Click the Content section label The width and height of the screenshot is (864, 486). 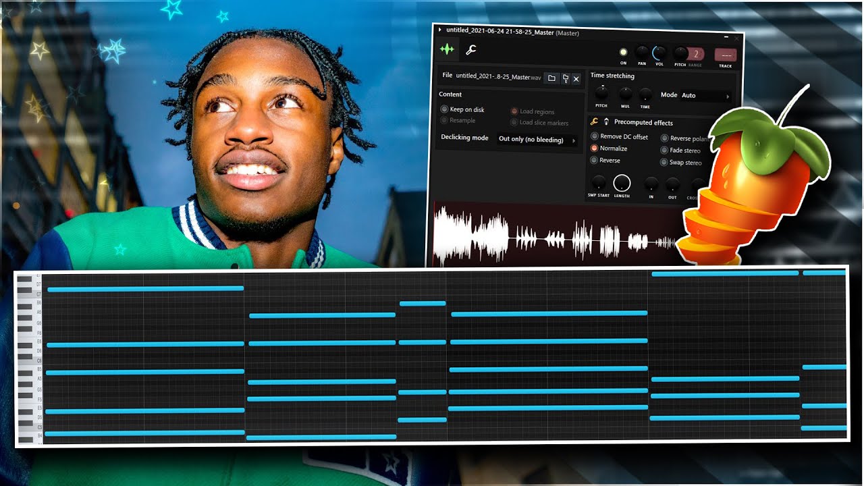click(x=450, y=94)
